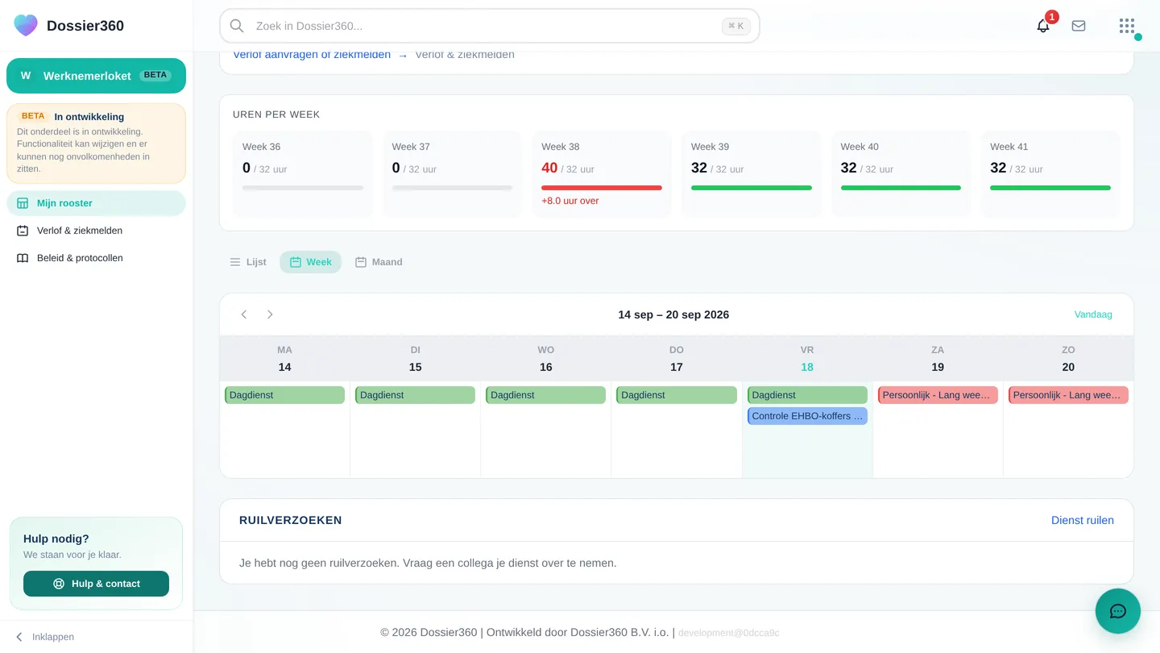Go to previous week with left chevron

[244, 314]
